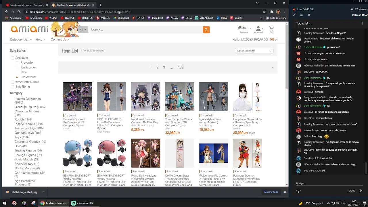Open Chrome tab search dropdown arrow

click(257, 3)
